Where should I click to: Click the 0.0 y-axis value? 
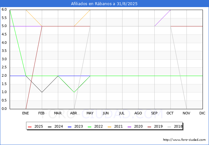[x=4, y=109]
